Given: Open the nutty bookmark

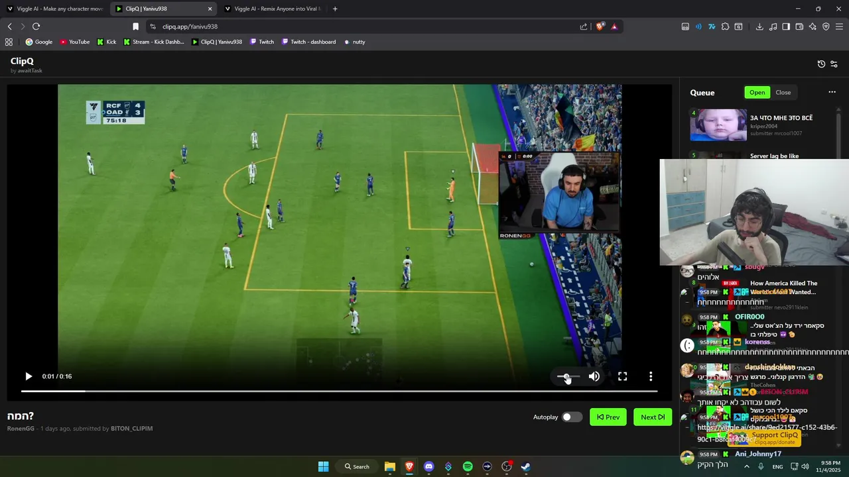Looking at the screenshot, I should click(355, 42).
